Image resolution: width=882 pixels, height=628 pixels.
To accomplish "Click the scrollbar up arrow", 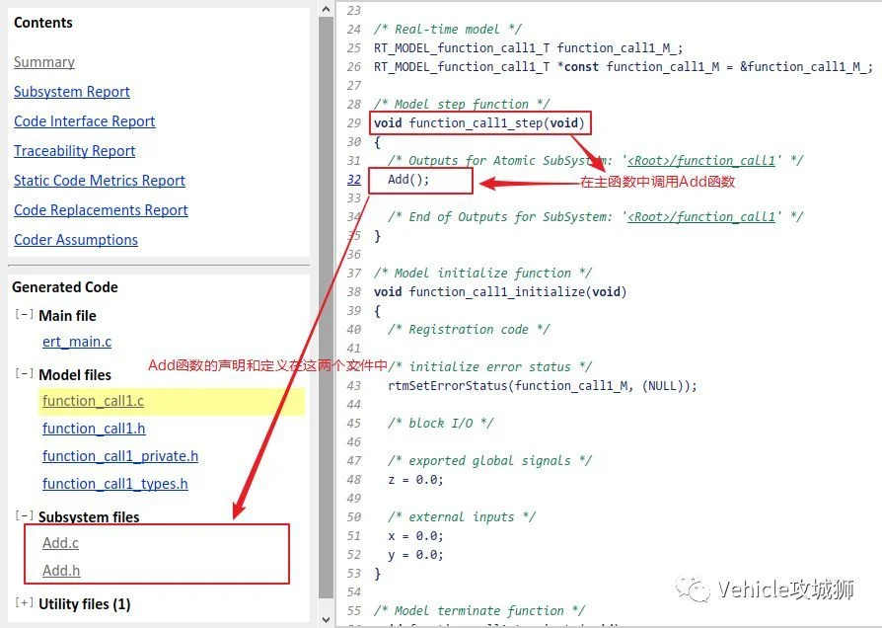I will (x=327, y=9).
